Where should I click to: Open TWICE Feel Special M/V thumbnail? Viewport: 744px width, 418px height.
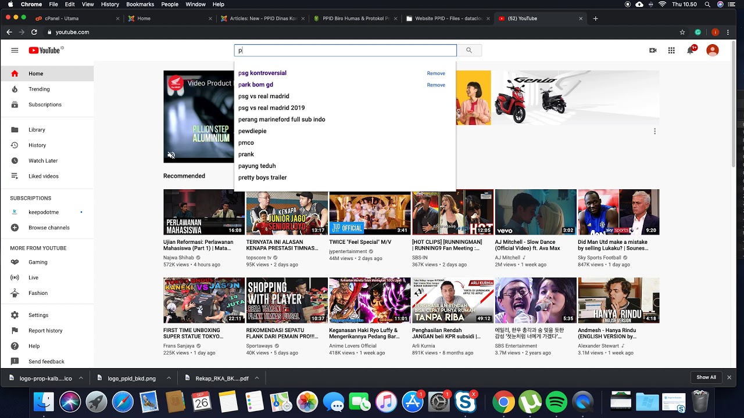(370, 212)
